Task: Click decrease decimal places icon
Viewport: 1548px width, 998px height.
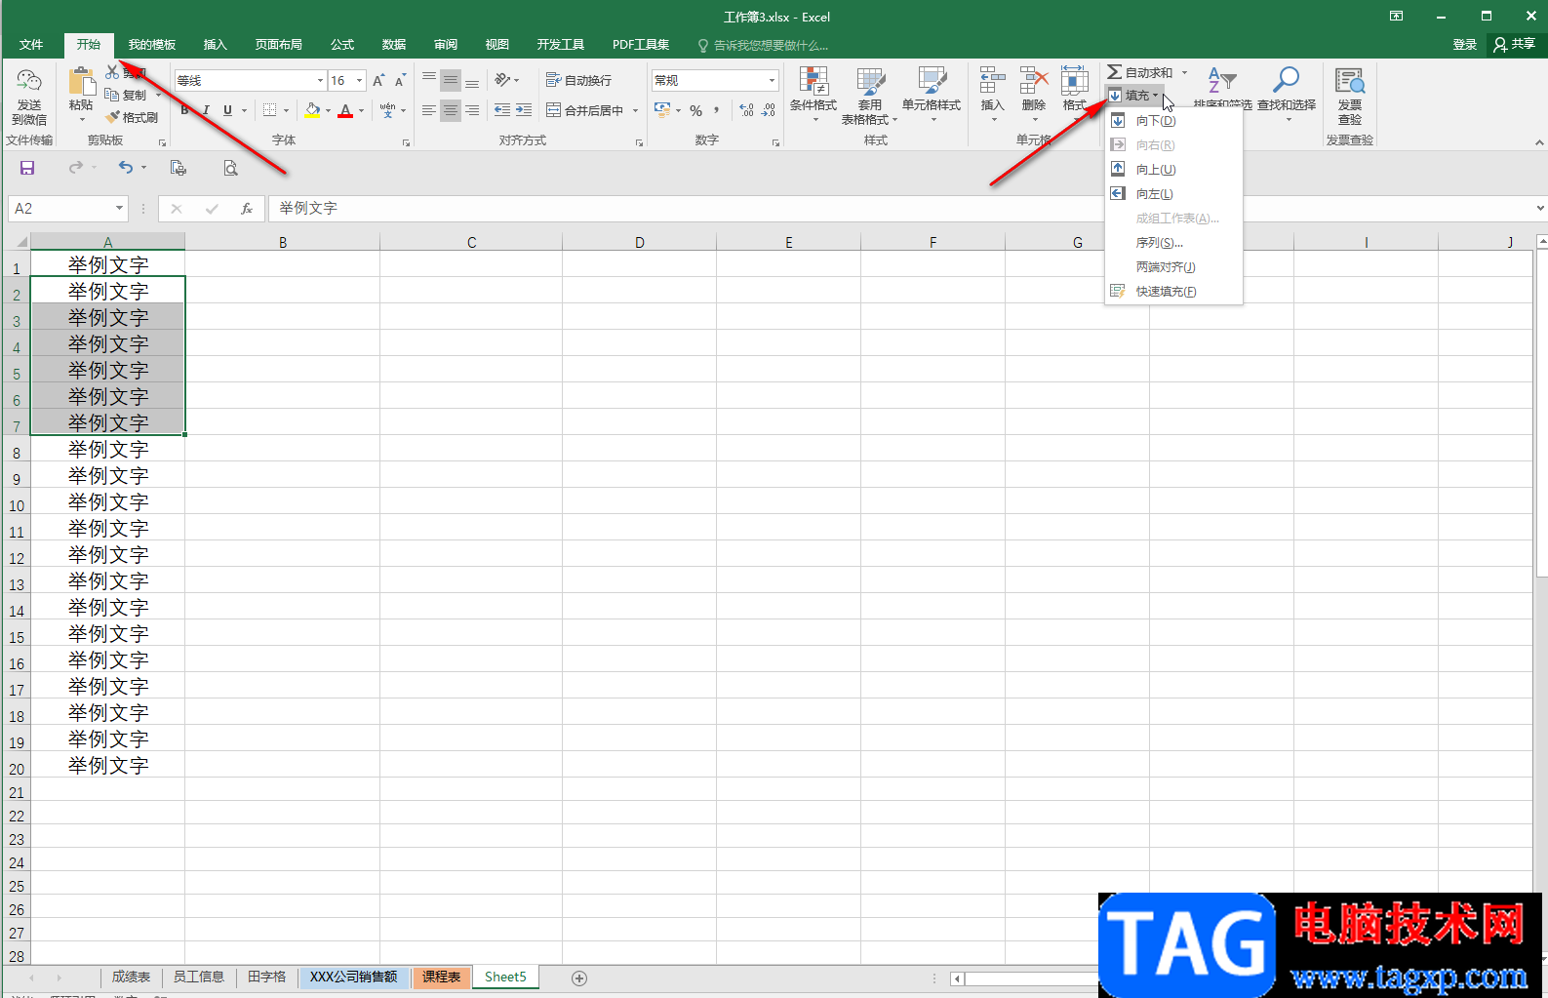Action: 769,110
